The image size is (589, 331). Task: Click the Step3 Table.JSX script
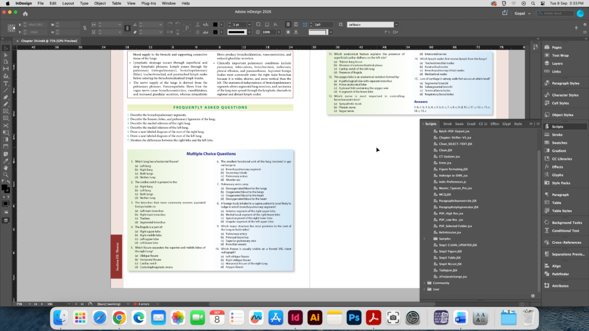click(450, 258)
